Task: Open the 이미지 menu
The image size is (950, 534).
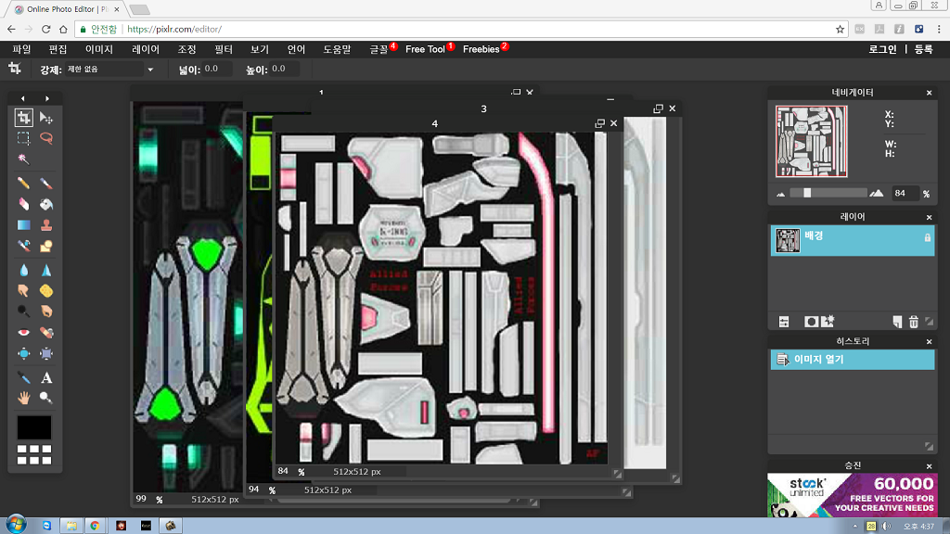Action: (x=98, y=49)
